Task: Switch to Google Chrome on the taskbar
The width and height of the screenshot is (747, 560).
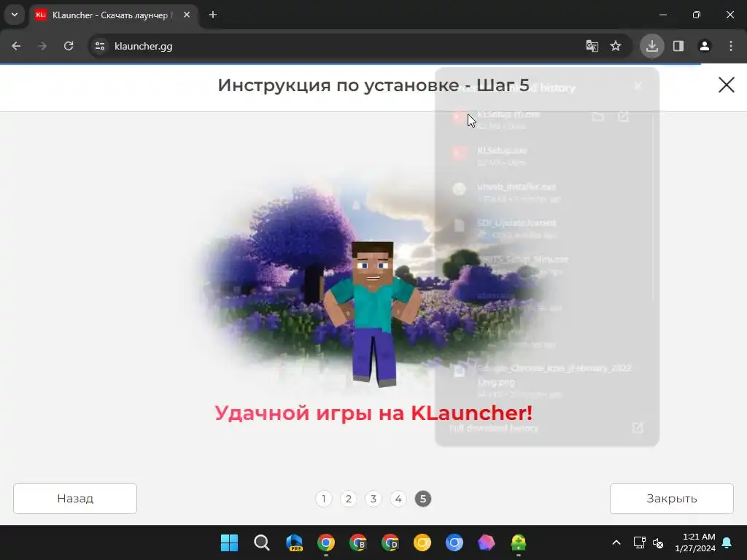Action: pyautogui.click(x=326, y=542)
